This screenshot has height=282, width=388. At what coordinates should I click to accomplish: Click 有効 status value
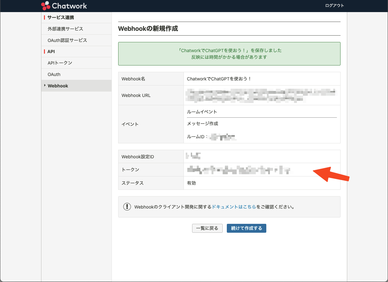coord(192,183)
